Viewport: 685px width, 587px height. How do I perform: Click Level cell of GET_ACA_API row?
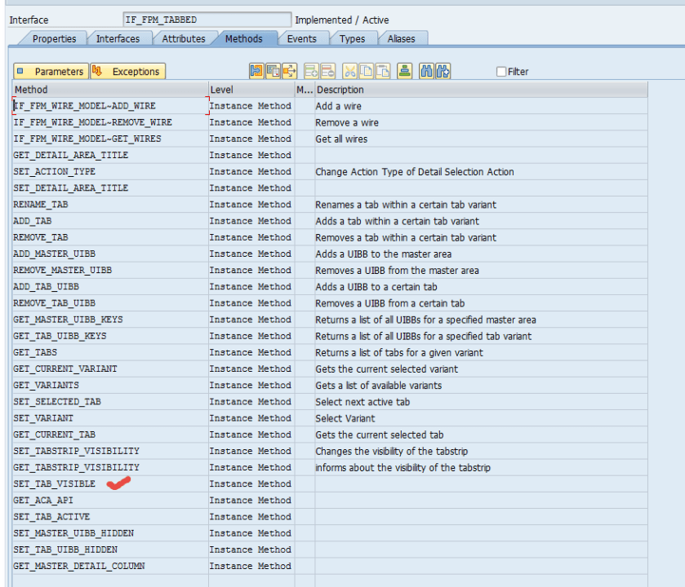251,501
